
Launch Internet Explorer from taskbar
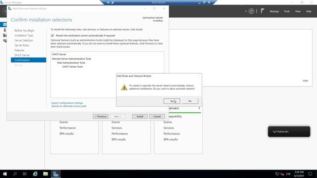coord(35,174)
